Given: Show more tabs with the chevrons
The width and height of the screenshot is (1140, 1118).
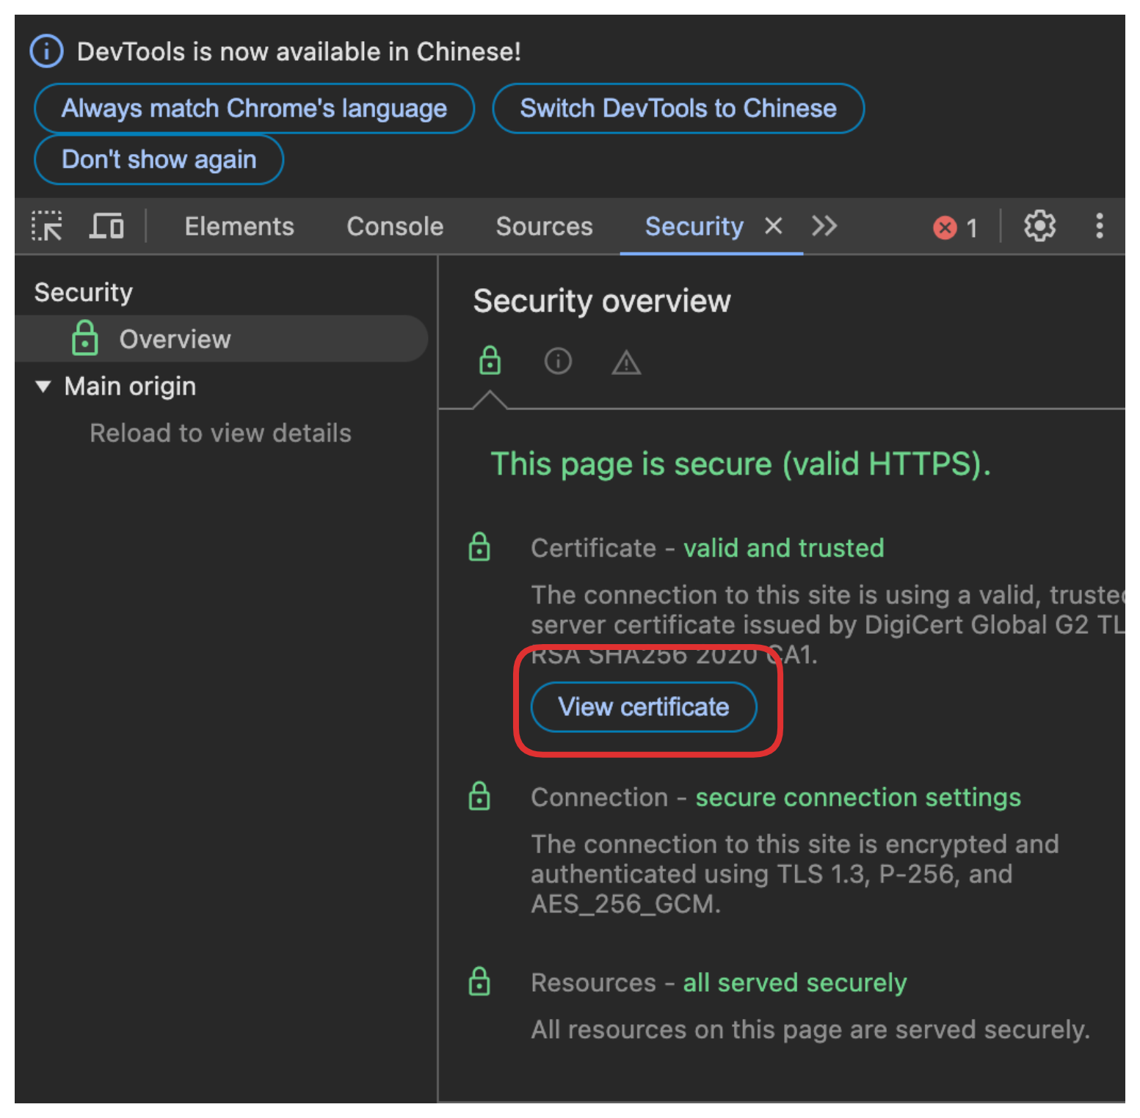Looking at the screenshot, I should (x=824, y=226).
